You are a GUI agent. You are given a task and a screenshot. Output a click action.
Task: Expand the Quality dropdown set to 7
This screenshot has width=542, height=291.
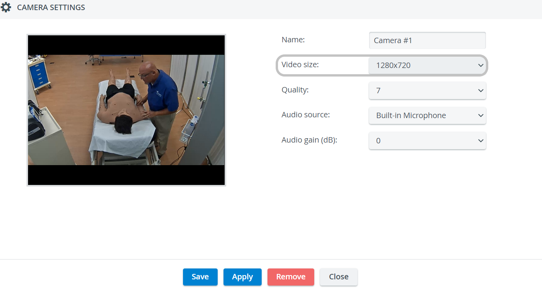click(x=427, y=91)
